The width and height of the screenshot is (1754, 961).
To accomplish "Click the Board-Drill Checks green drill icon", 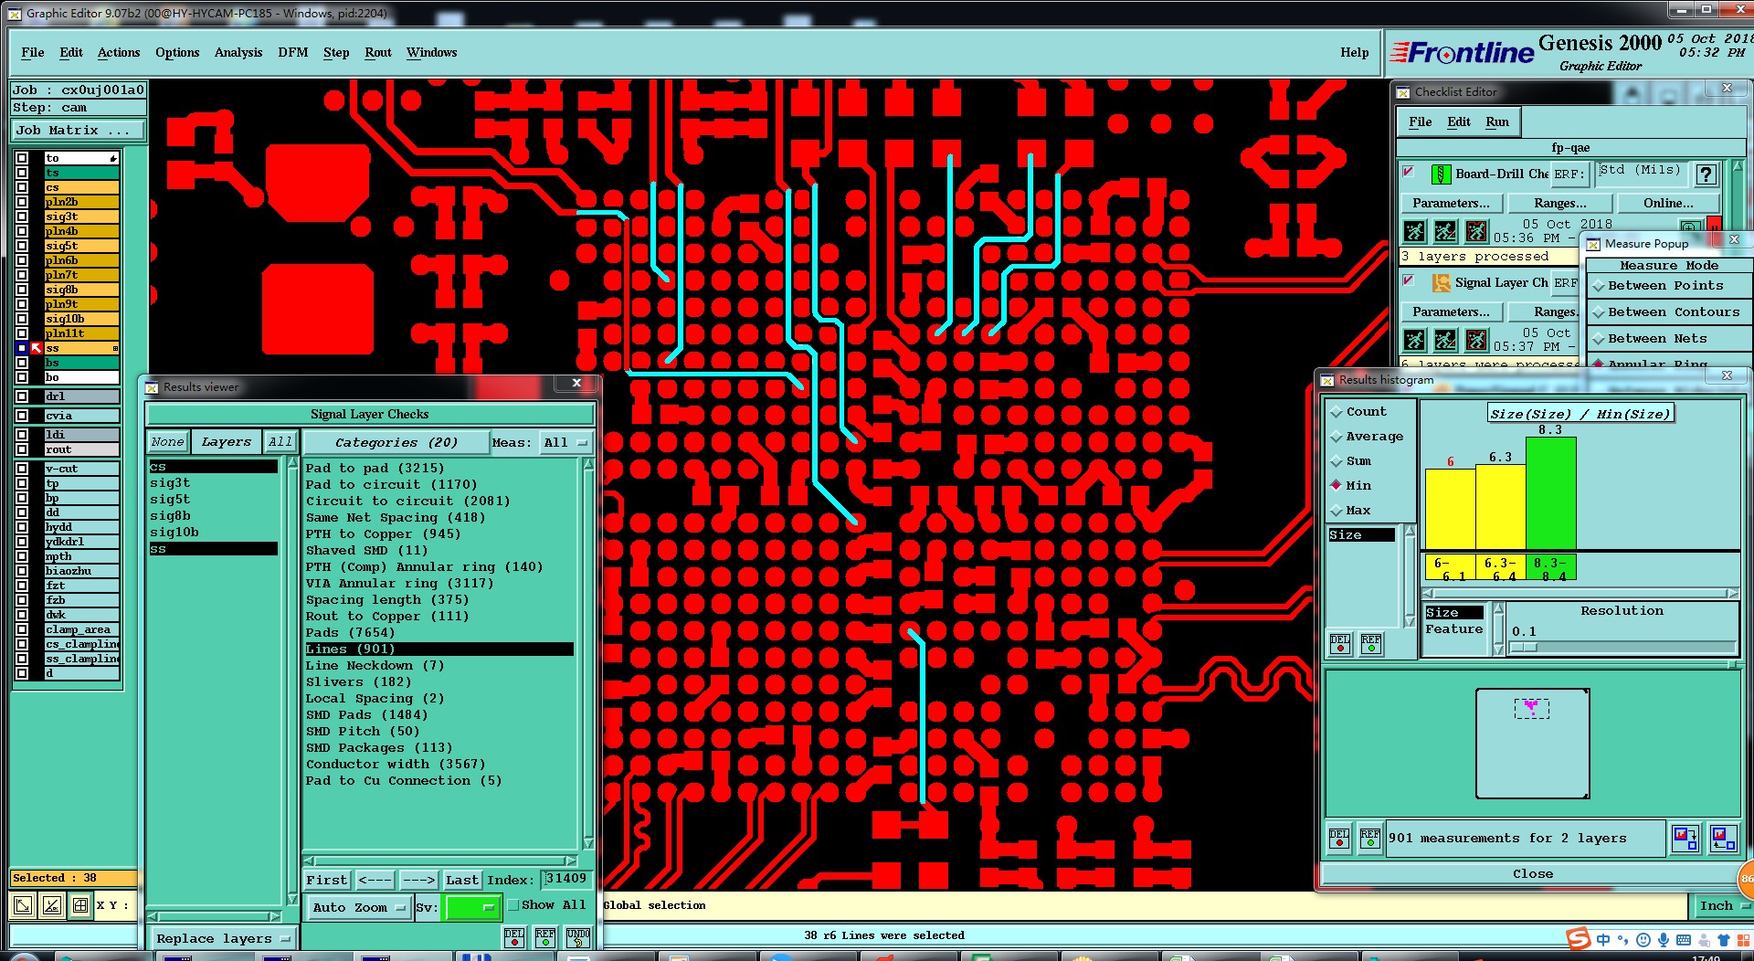I will tap(1441, 174).
